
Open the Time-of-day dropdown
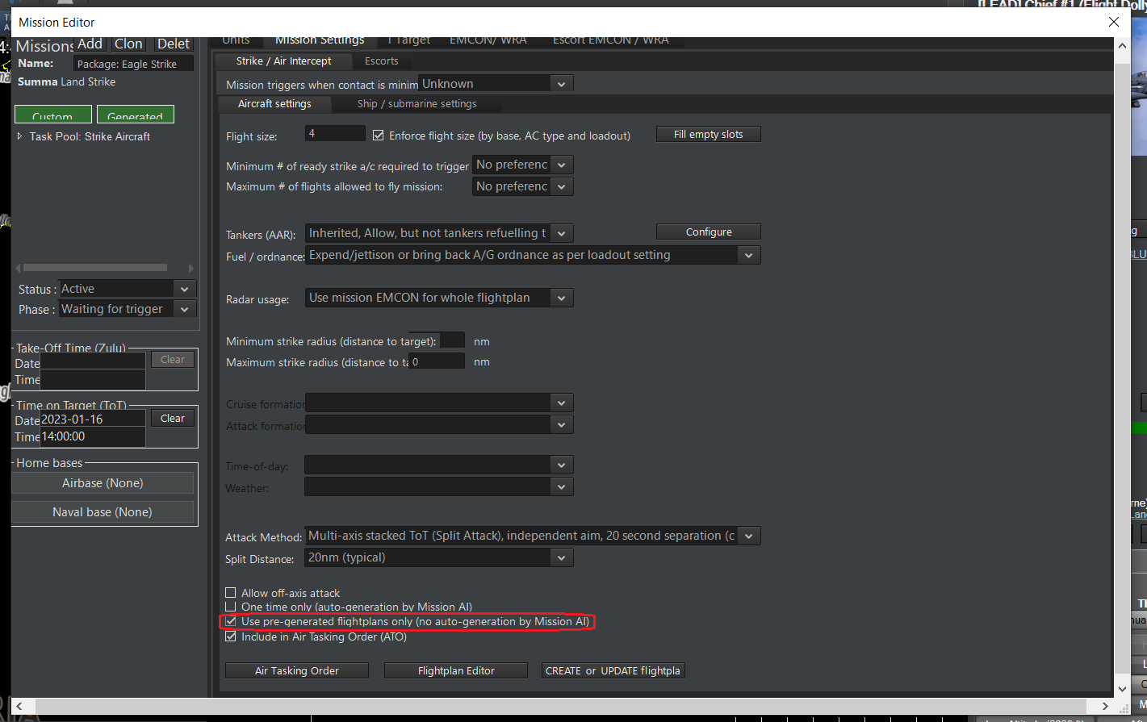click(x=439, y=465)
